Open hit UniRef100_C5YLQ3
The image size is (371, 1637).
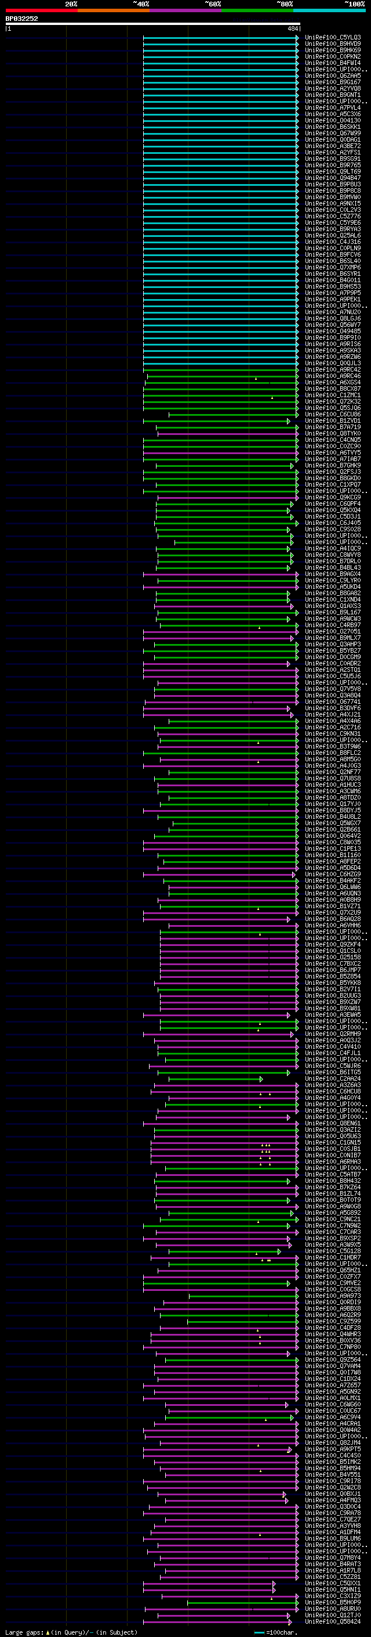pyautogui.click(x=333, y=38)
